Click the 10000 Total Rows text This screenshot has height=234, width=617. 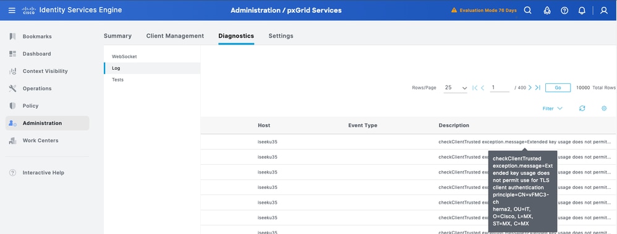pyautogui.click(x=596, y=88)
